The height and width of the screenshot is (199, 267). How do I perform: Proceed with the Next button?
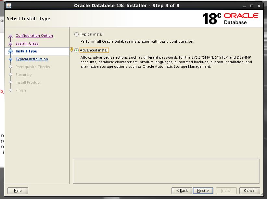tap(203, 191)
